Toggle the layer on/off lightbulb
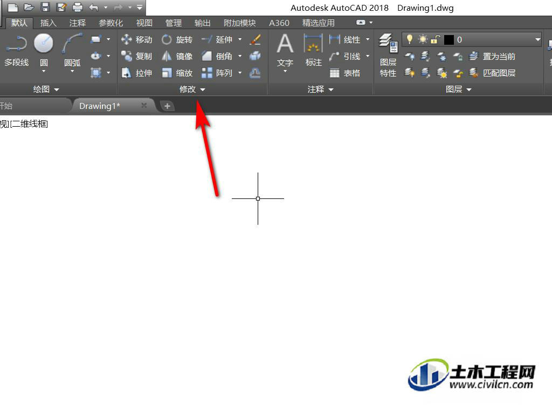Image resolution: width=552 pixels, height=414 pixels. 409,39
